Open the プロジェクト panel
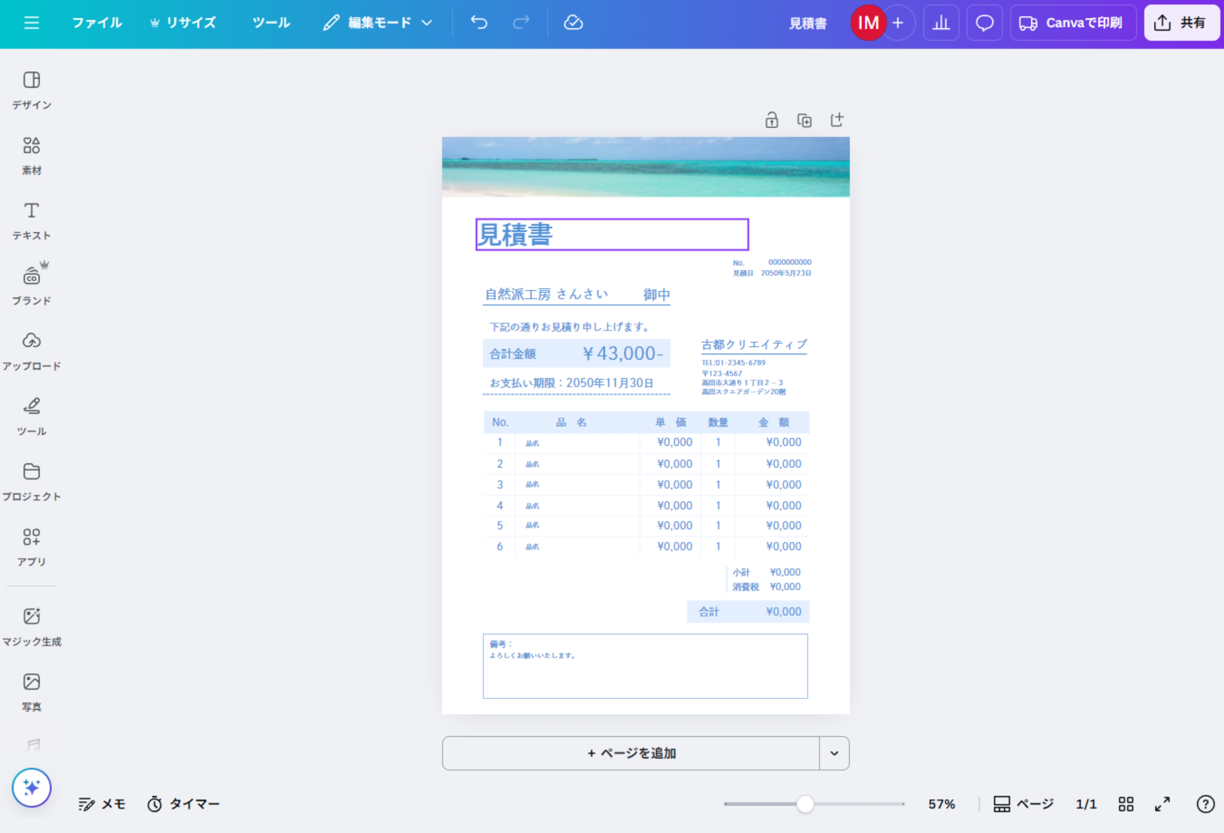The height and width of the screenshot is (833, 1224). point(32,482)
